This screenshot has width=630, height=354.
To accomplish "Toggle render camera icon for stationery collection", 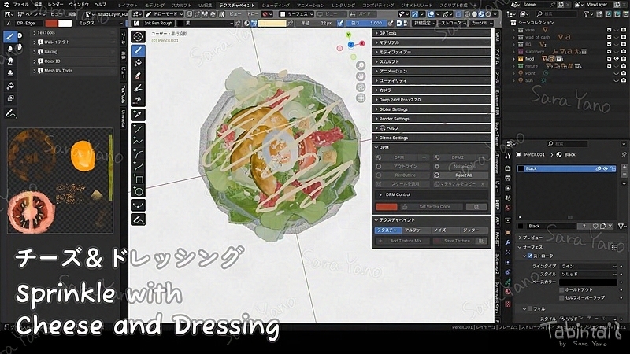I will click(x=623, y=52).
